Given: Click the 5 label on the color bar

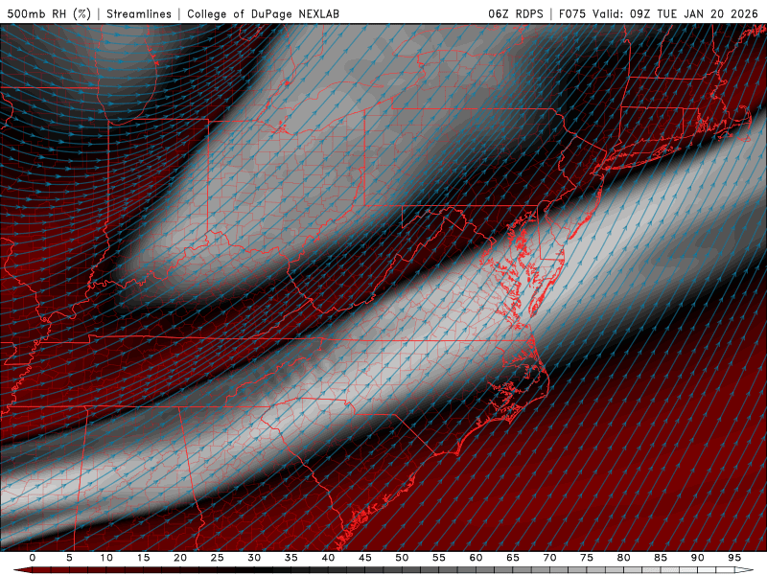Looking at the screenshot, I should pos(69,558).
